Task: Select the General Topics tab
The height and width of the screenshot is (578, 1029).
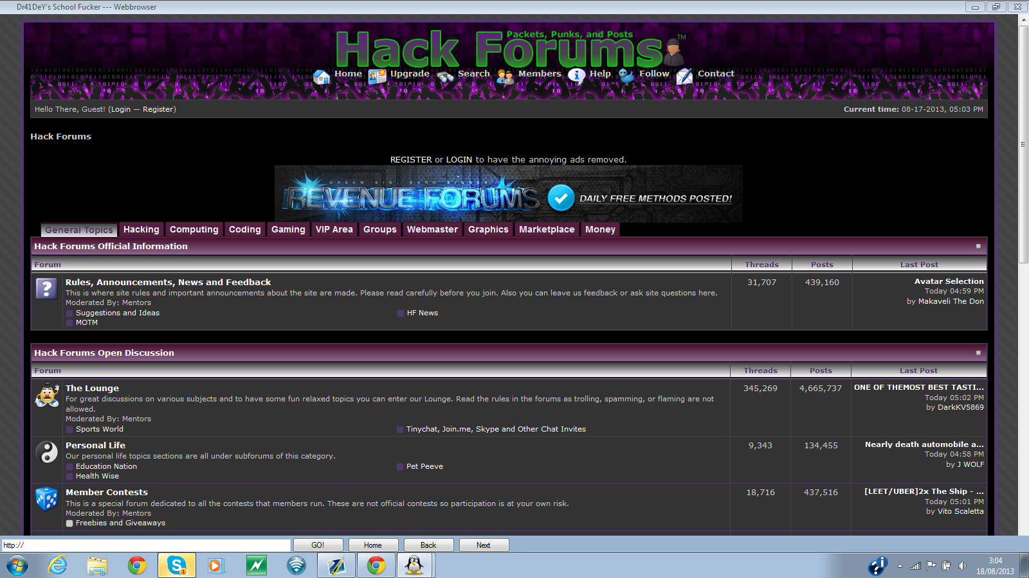Action: [79, 230]
